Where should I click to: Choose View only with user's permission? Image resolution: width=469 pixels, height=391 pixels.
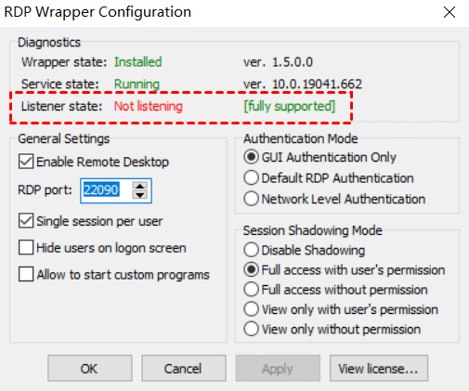(x=251, y=309)
